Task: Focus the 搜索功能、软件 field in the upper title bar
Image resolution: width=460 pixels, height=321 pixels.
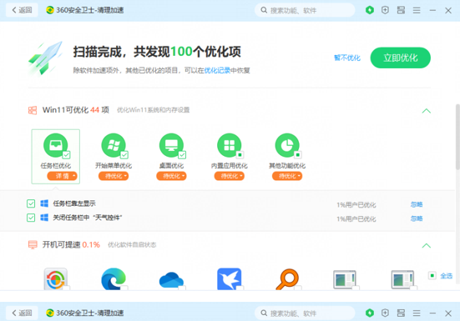Action: click(x=305, y=11)
